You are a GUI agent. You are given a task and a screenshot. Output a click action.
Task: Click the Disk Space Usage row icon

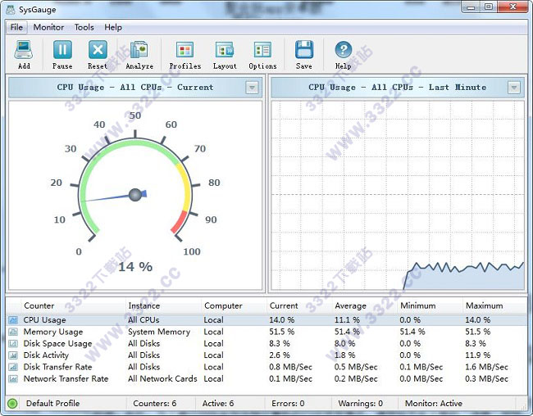point(13,343)
